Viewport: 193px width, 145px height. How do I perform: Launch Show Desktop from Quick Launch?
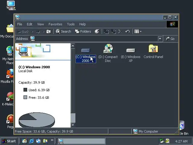(24, 141)
